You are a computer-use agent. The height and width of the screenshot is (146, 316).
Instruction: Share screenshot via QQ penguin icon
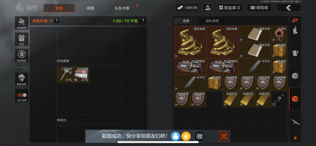[176, 136]
